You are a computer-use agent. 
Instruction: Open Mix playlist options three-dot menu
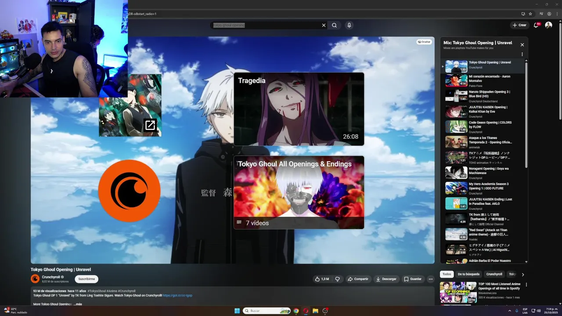(522, 54)
